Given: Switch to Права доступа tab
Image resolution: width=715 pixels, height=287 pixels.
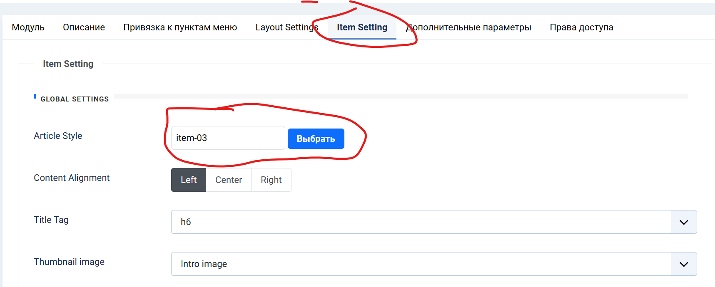Looking at the screenshot, I should 581,27.
